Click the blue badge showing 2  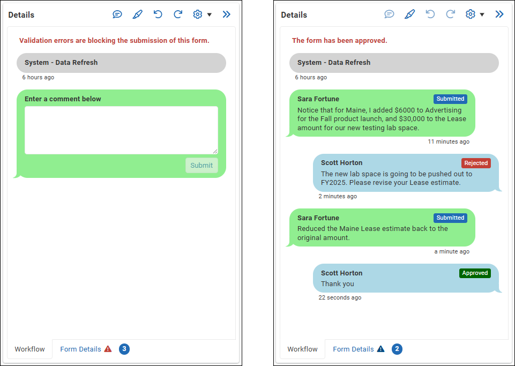[397, 349]
